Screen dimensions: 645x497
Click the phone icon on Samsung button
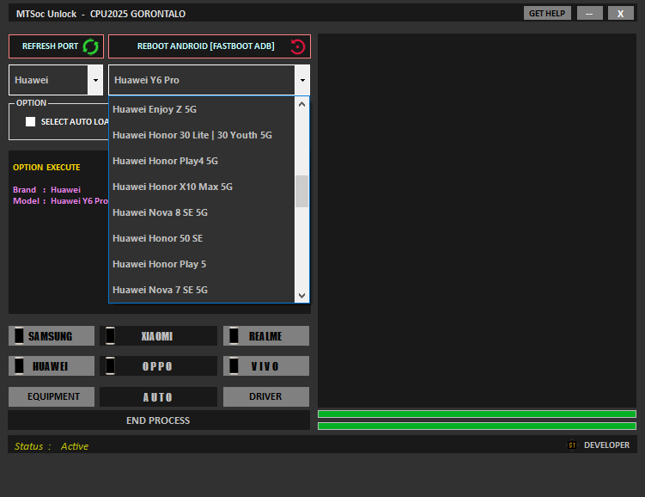tap(19, 335)
